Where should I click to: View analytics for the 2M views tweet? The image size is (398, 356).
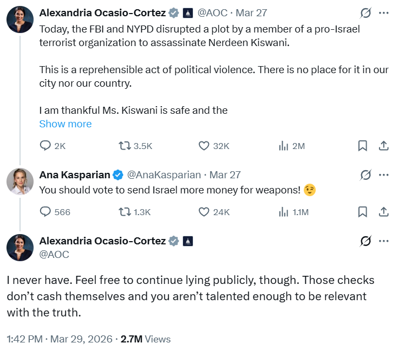click(x=283, y=146)
